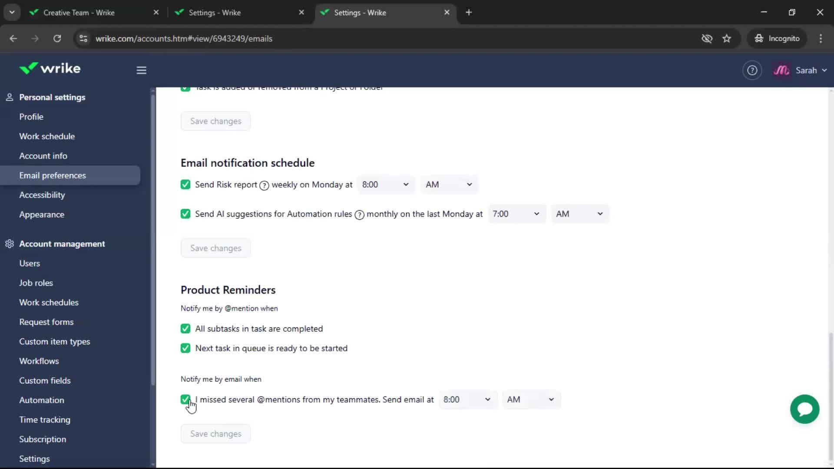
Task: Open missed @mentions time dropdown showing 8:00
Action: pos(467,400)
